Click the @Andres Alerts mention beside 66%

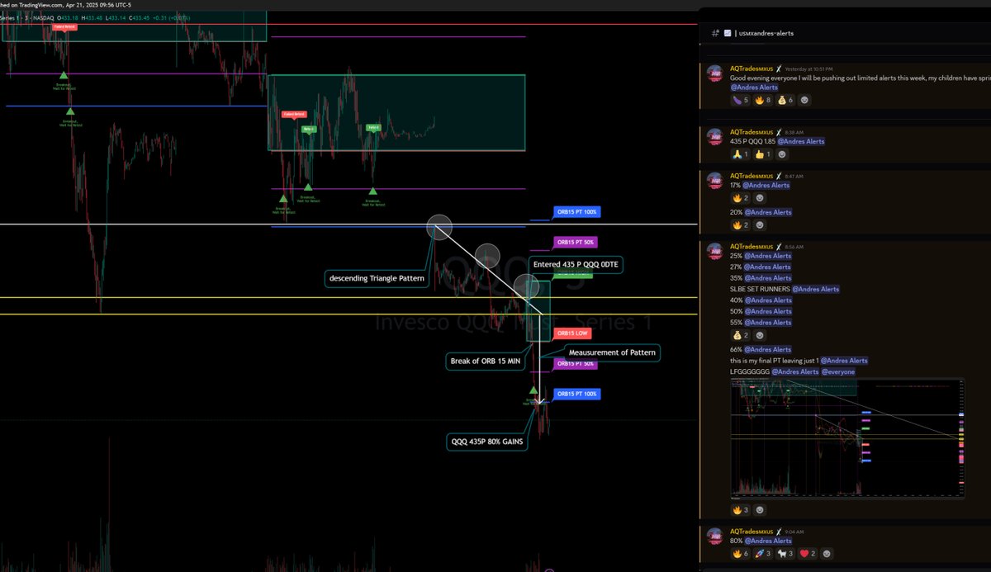coord(767,350)
